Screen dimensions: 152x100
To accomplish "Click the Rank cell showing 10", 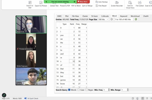I will 72,61.
